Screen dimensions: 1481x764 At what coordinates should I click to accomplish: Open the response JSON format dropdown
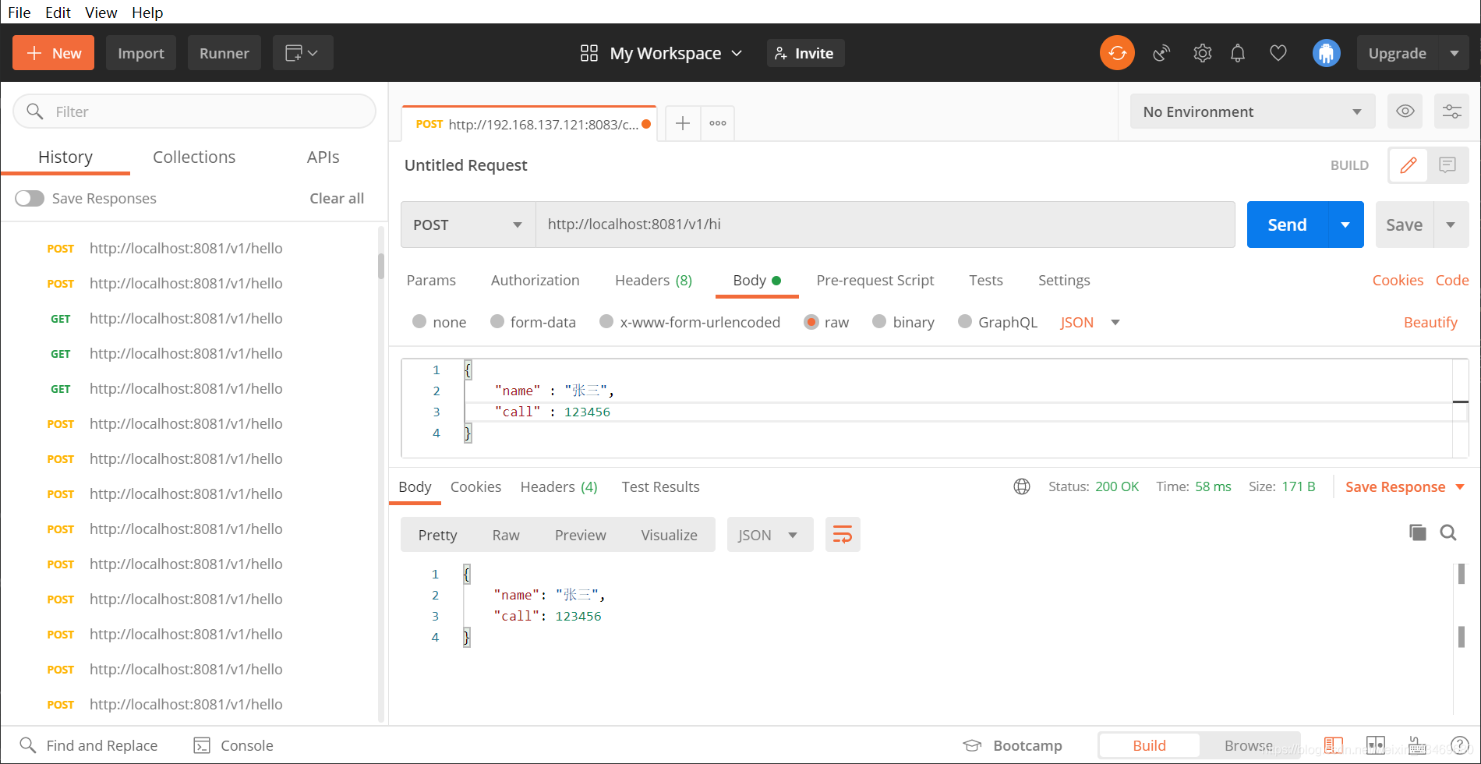pos(769,535)
